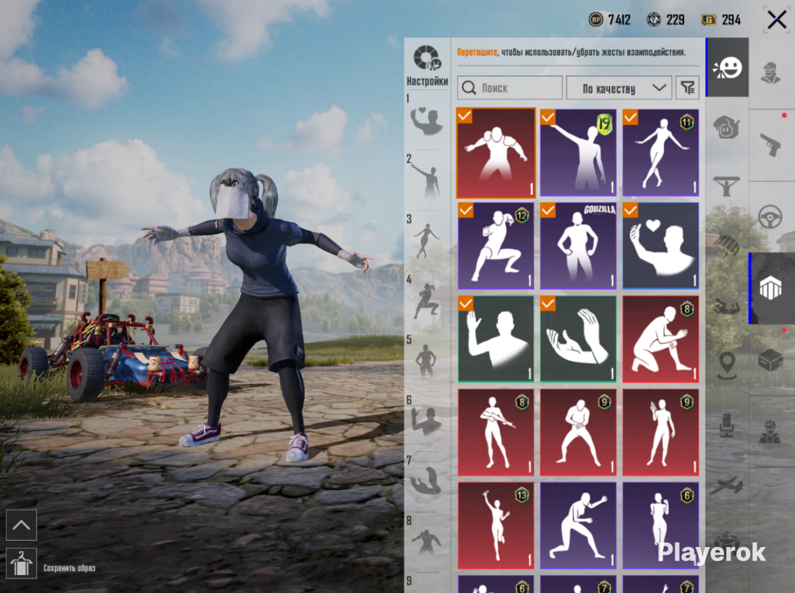Click the magnifier search icon

click(x=470, y=88)
